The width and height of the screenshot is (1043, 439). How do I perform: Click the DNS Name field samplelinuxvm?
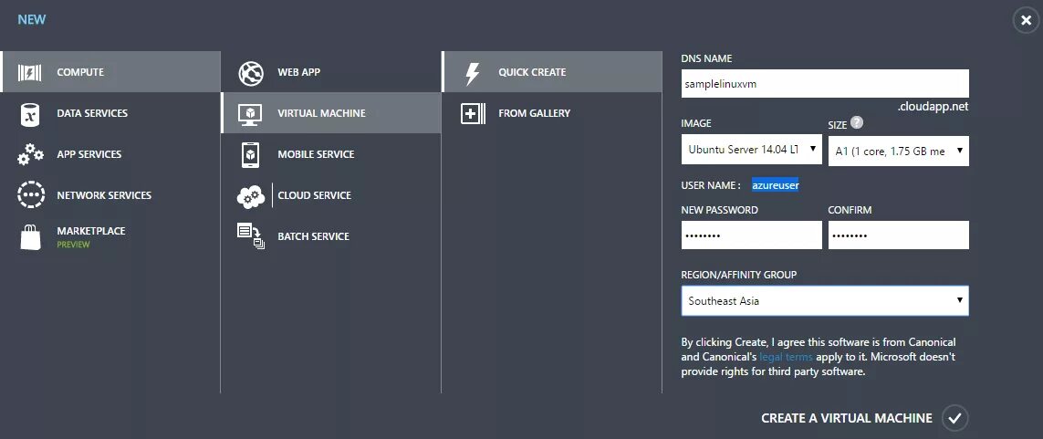point(825,84)
